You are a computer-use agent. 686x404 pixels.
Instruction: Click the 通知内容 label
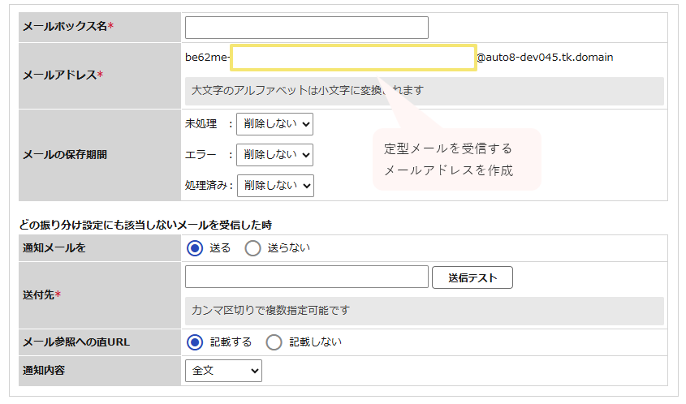click(x=44, y=370)
